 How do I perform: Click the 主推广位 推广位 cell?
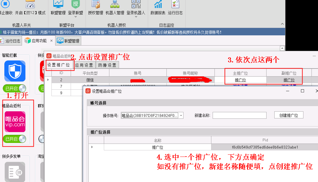click(x=240, y=80)
